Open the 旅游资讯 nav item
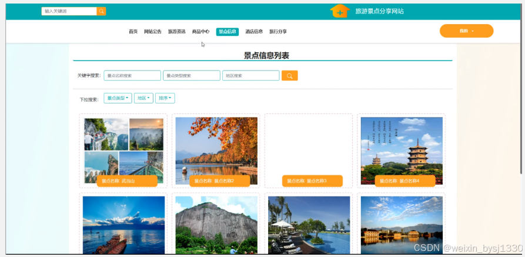 177,32
